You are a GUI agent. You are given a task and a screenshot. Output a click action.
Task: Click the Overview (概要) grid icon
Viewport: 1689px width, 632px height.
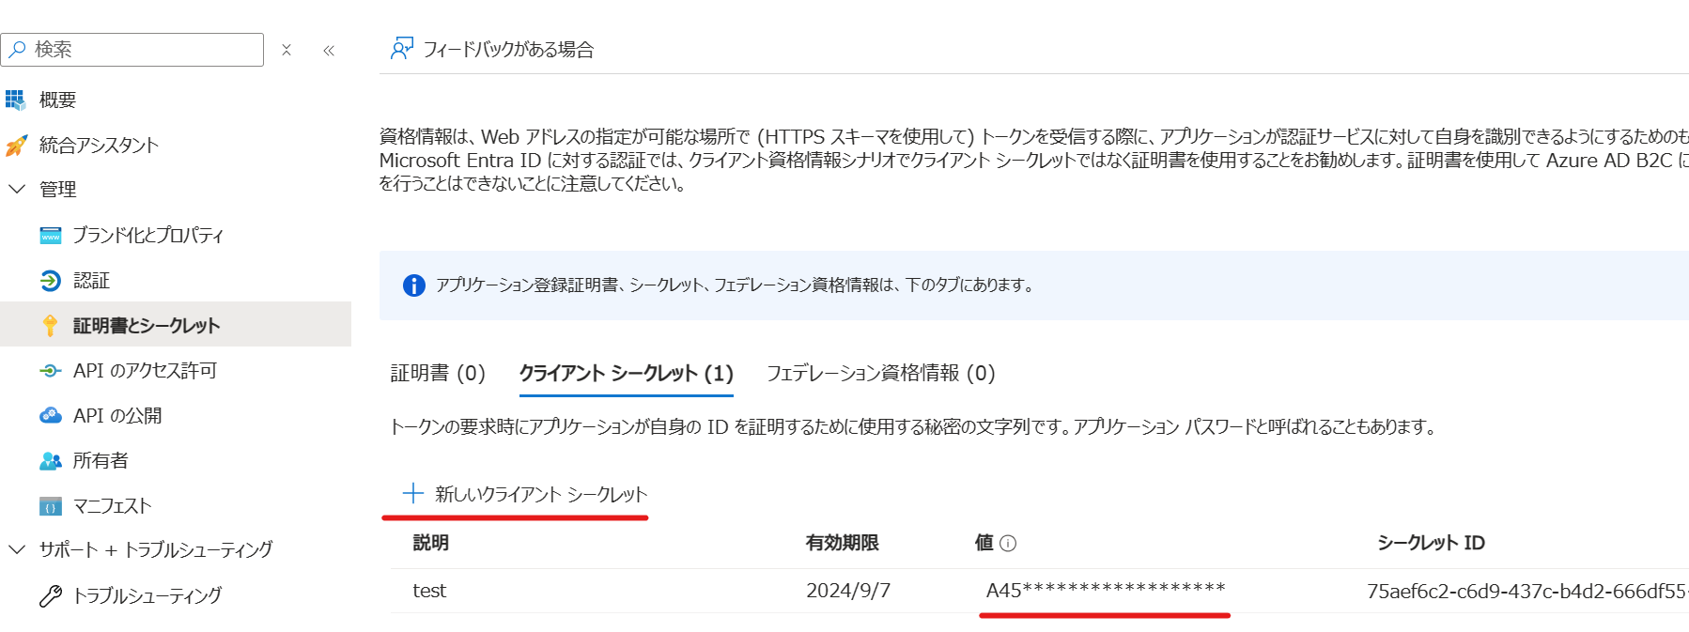coord(16,100)
